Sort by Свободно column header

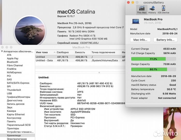click(x=65, y=52)
